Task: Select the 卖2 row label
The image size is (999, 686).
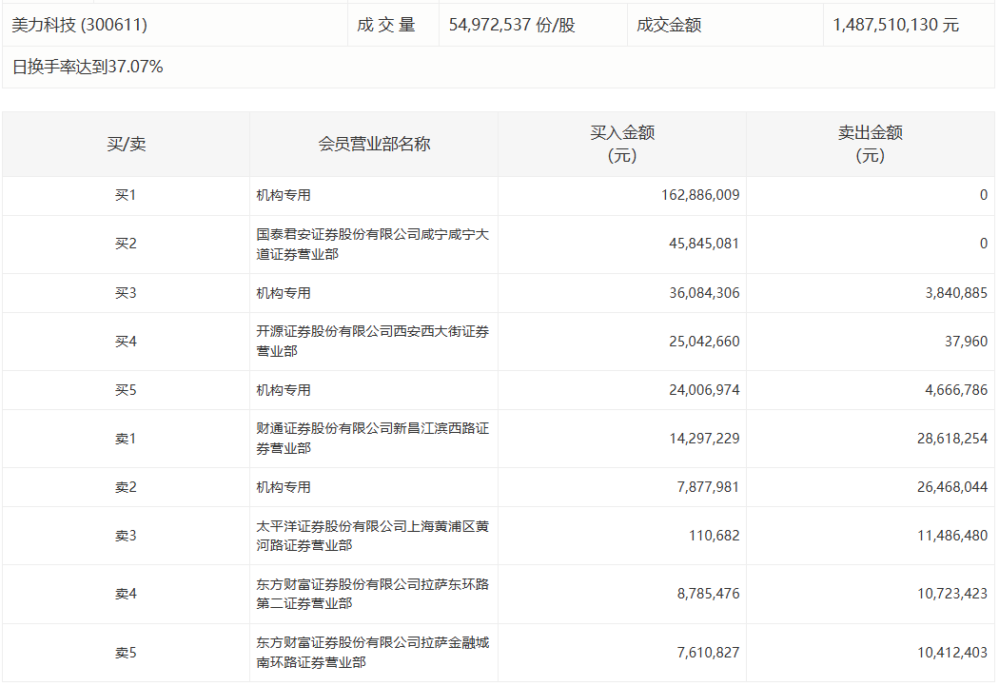Action: [x=126, y=487]
